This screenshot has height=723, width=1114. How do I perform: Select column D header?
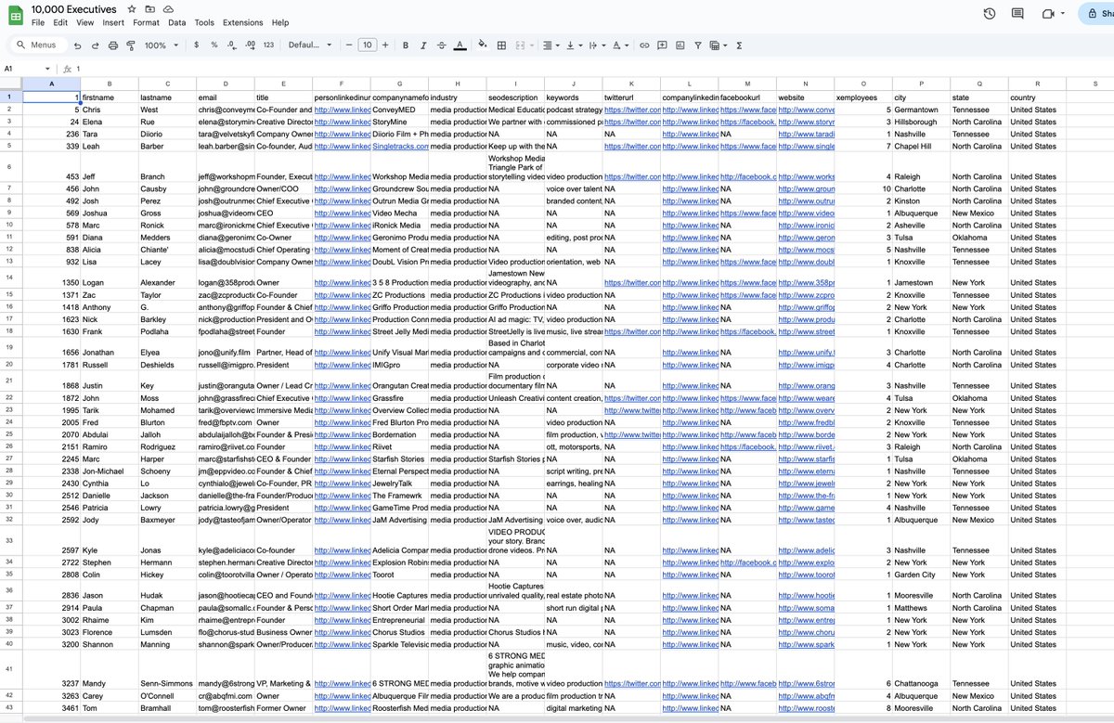click(226, 84)
